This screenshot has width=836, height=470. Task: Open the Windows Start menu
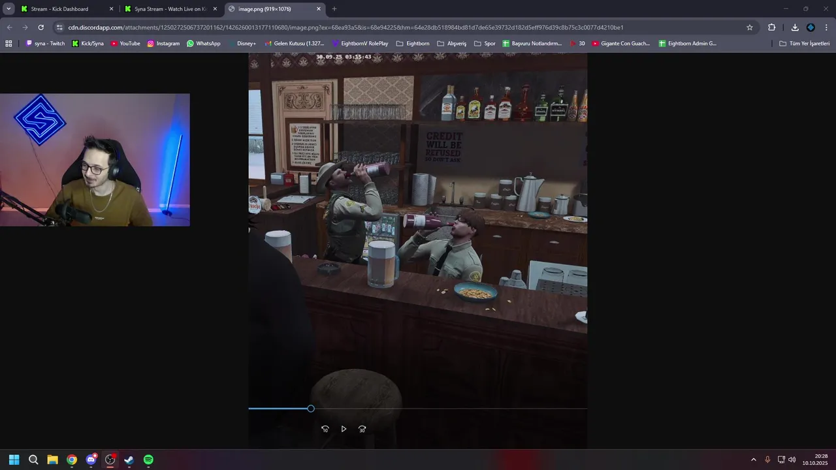[x=14, y=460]
